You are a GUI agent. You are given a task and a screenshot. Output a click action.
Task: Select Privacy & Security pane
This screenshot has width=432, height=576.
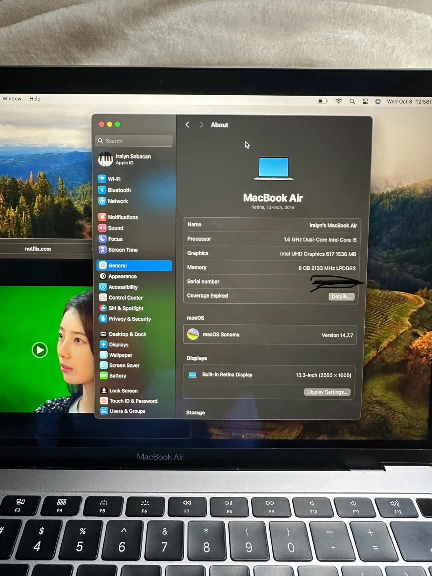[129, 319]
